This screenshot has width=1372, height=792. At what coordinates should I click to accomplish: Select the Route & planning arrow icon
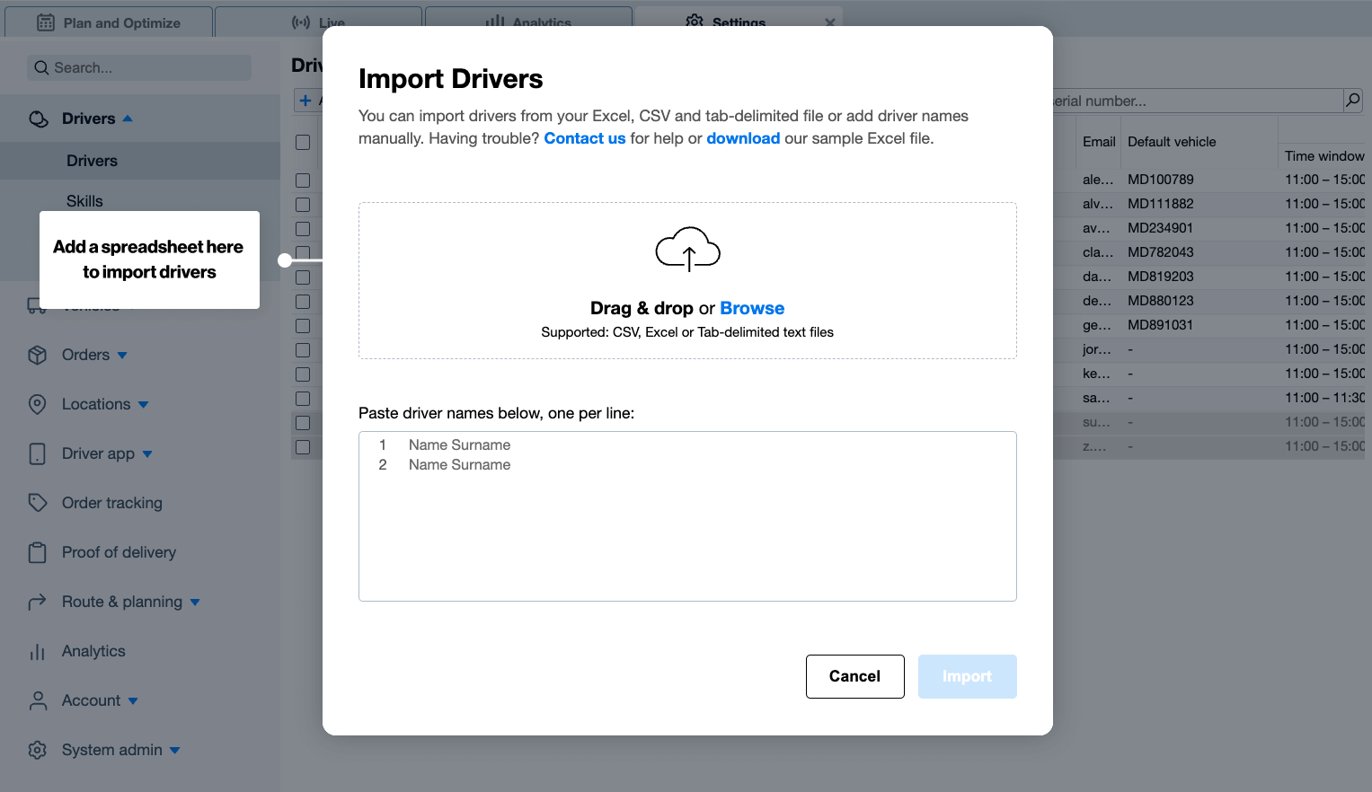(37, 602)
